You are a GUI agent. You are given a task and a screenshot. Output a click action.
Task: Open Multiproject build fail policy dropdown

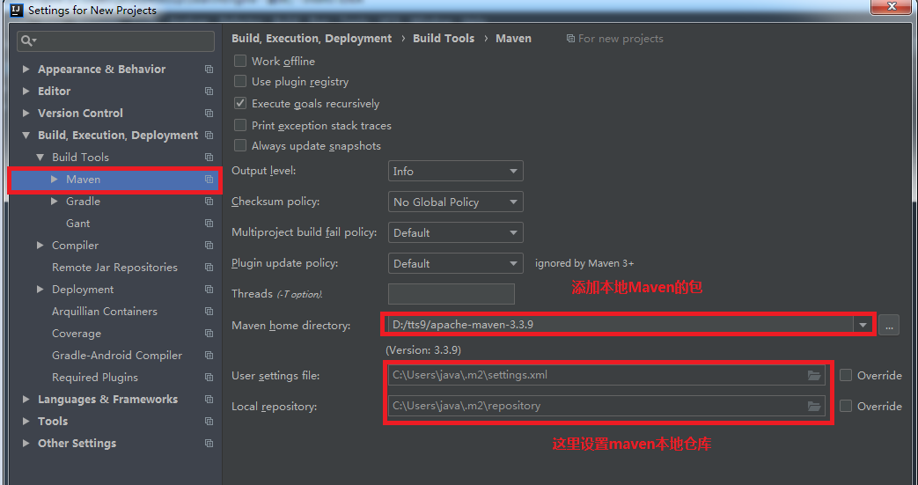coord(456,232)
